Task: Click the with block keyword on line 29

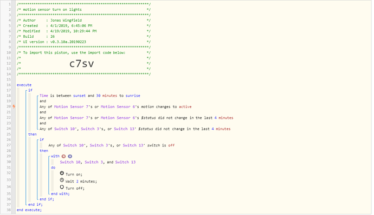Action: (55, 156)
